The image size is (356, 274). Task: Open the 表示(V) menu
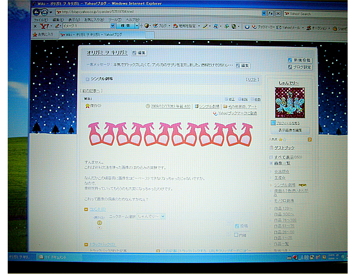pos(74,20)
